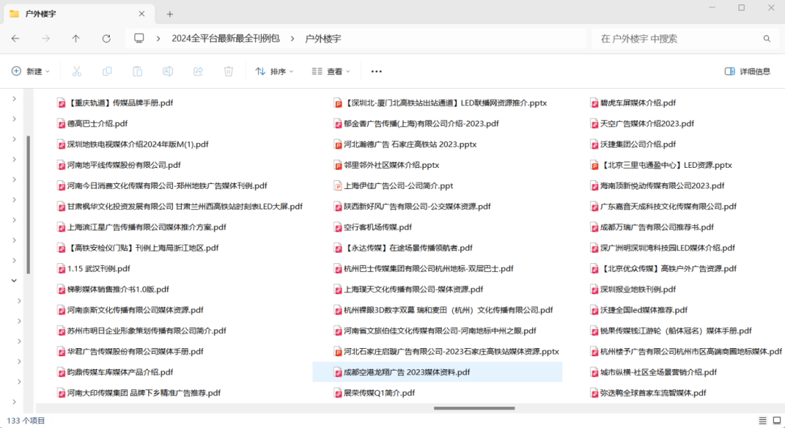This screenshot has height=428, width=785.
Task: Select file 天空广告媒体介绍2023.pdf
Action: coord(643,124)
